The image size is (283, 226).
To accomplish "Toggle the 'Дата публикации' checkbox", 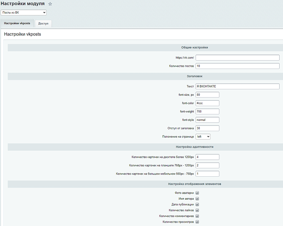I will click(197, 205).
